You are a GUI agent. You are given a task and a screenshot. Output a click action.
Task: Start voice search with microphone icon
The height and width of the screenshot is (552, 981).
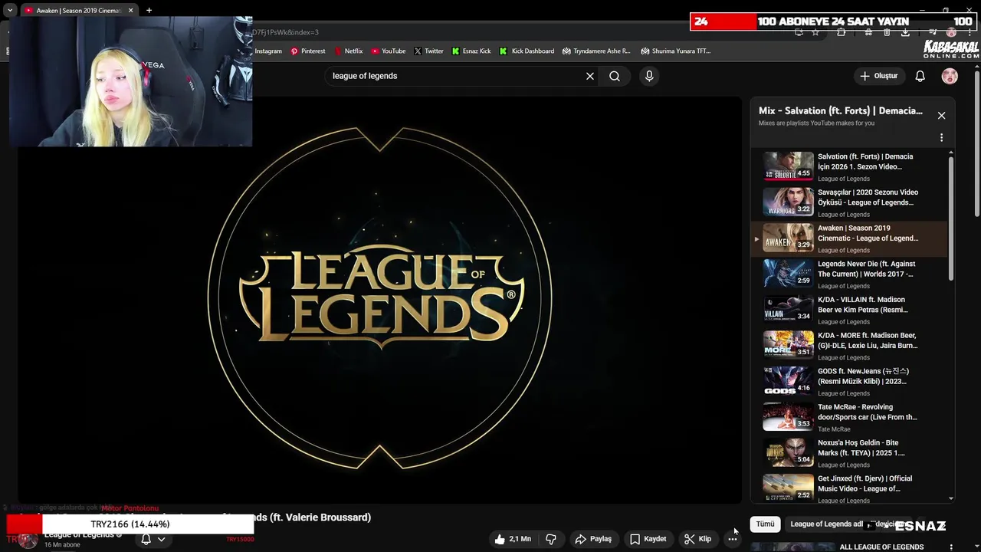(x=649, y=76)
